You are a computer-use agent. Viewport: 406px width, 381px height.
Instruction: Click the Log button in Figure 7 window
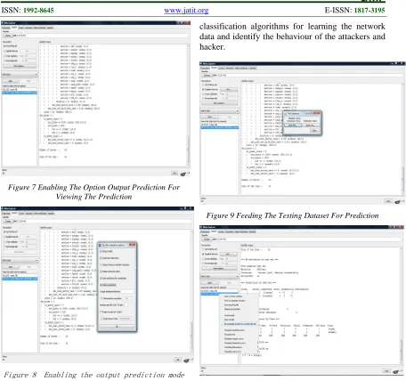pos(175,173)
